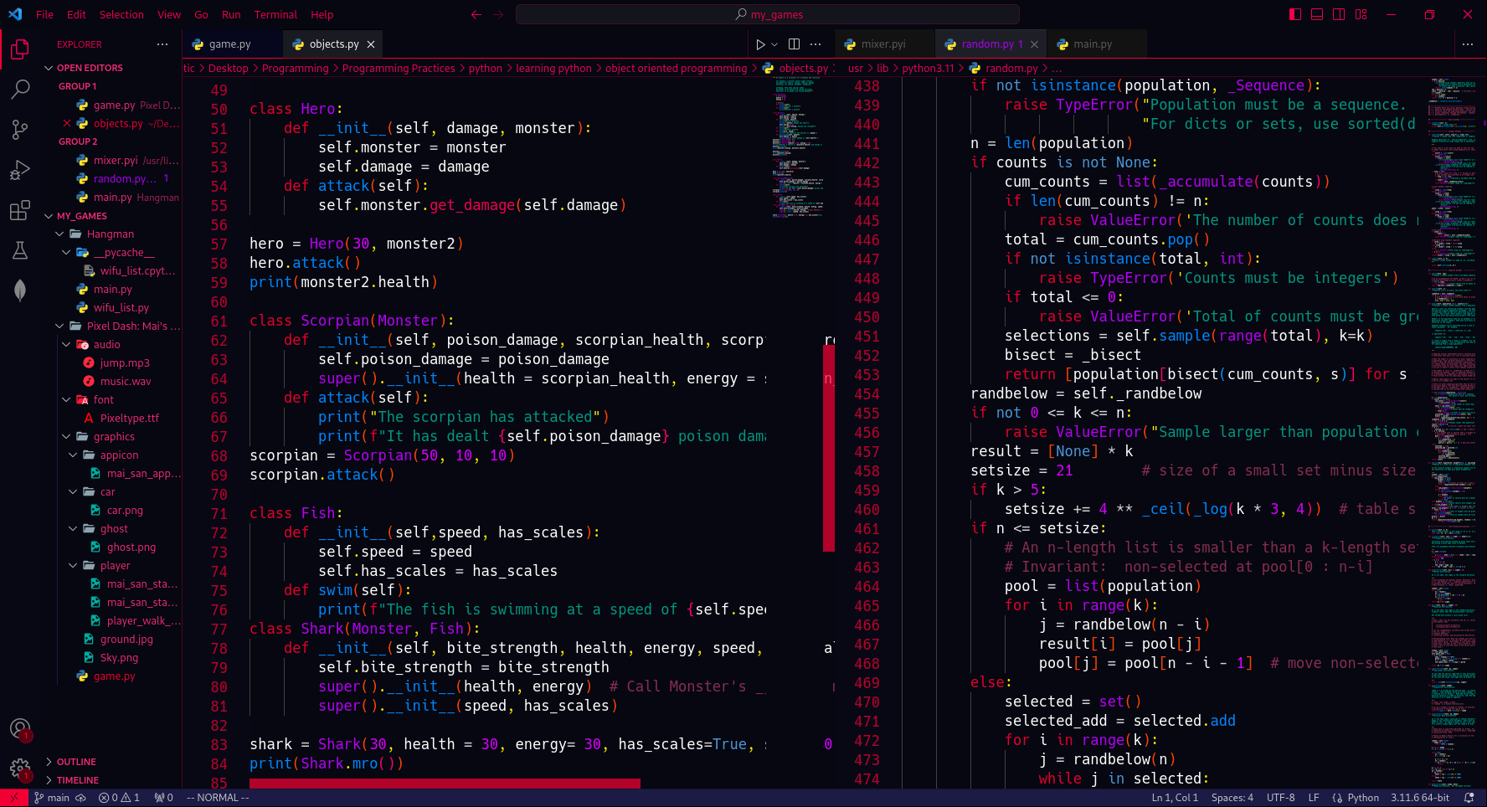The width and height of the screenshot is (1487, 807).
Task: Click the red horizontal scrollbar in objects.py
Action: coord(445,784)
